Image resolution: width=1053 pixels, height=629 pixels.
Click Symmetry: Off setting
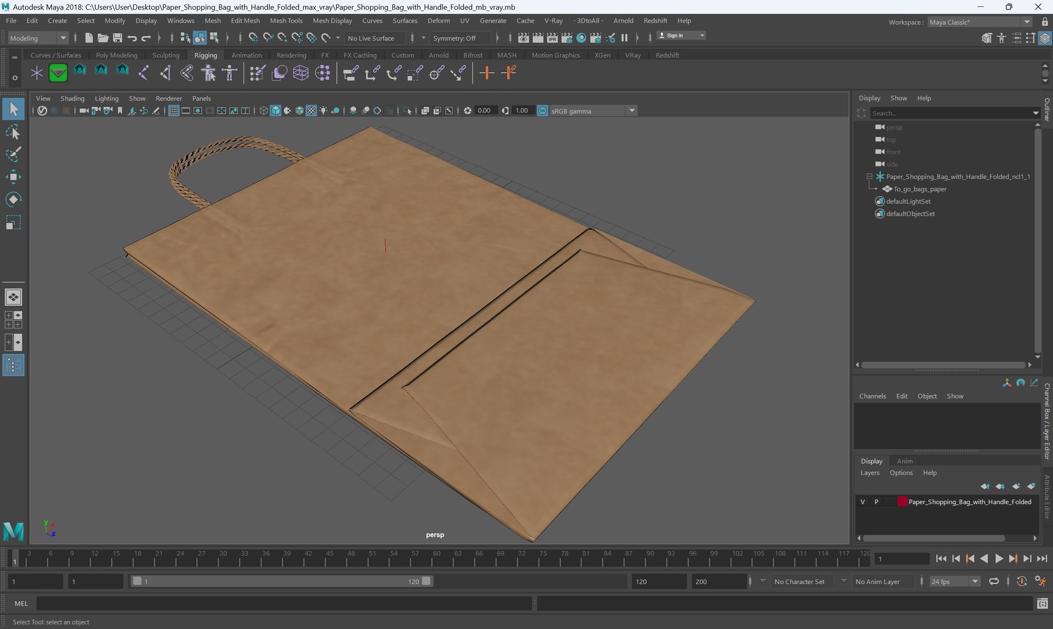[454, 38]
